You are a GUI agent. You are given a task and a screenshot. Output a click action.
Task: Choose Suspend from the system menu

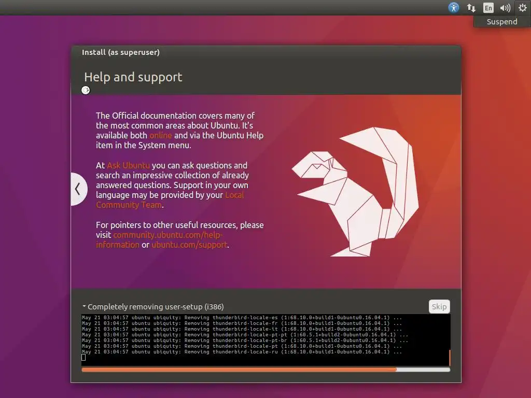tap(502, 22)
